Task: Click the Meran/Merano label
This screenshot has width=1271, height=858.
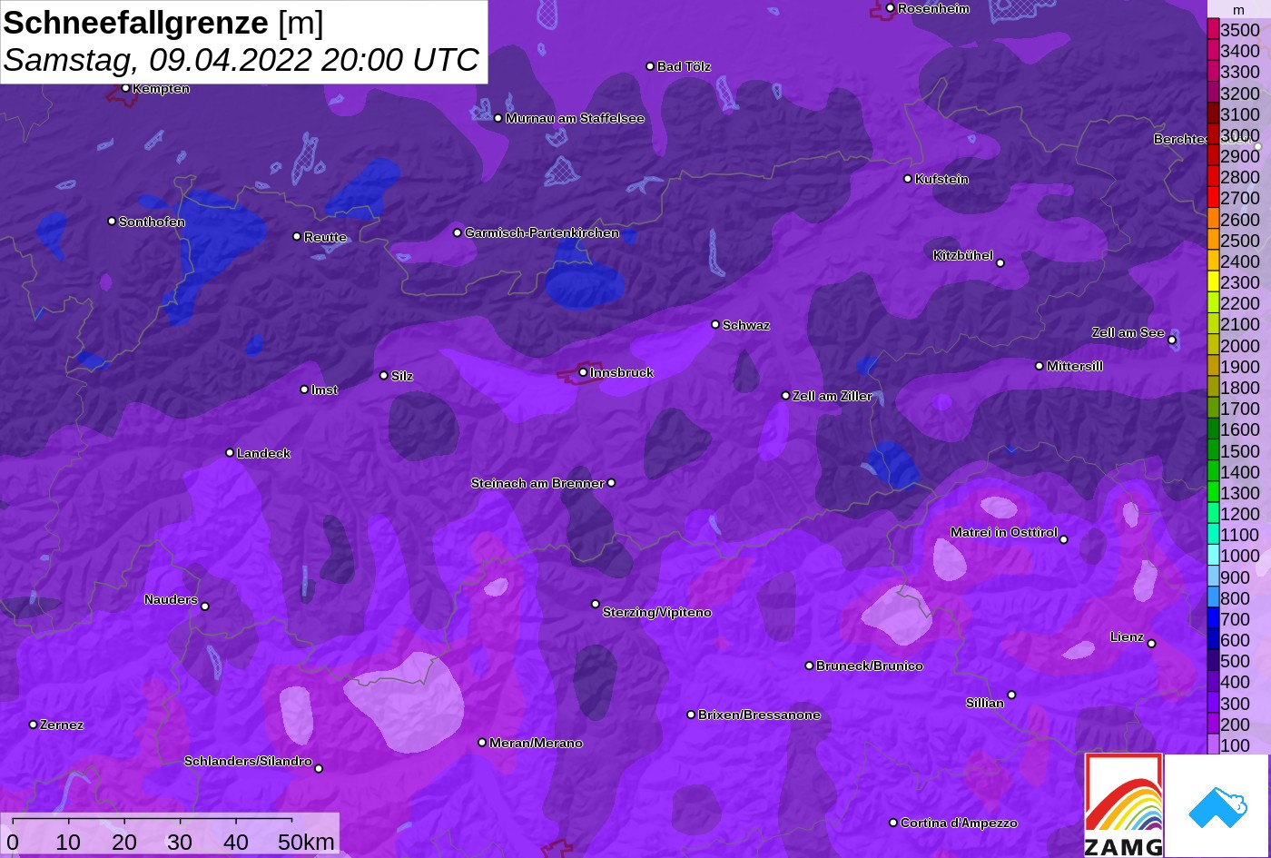Action: [x=536, y=743]
